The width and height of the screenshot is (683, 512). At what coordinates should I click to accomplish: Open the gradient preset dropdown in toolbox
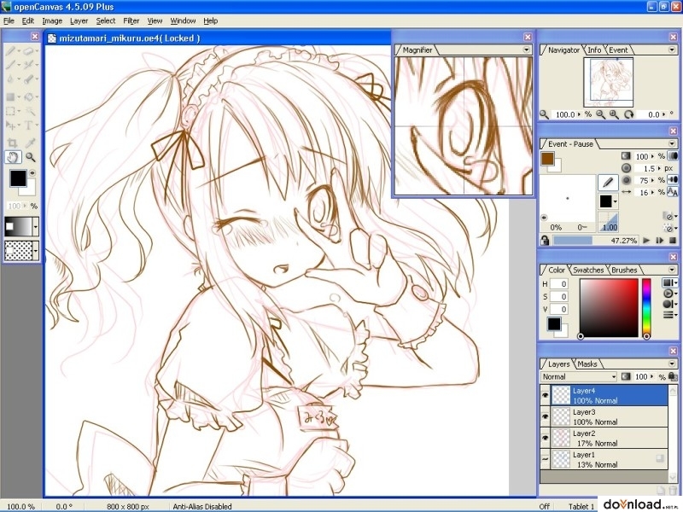36,227
